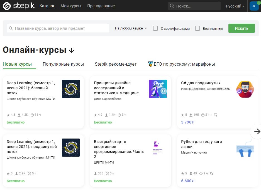This screenshot has width=261, height=190.
Task: Click author ЦРИТО МФТИ
Action: (x=104, y=162)
